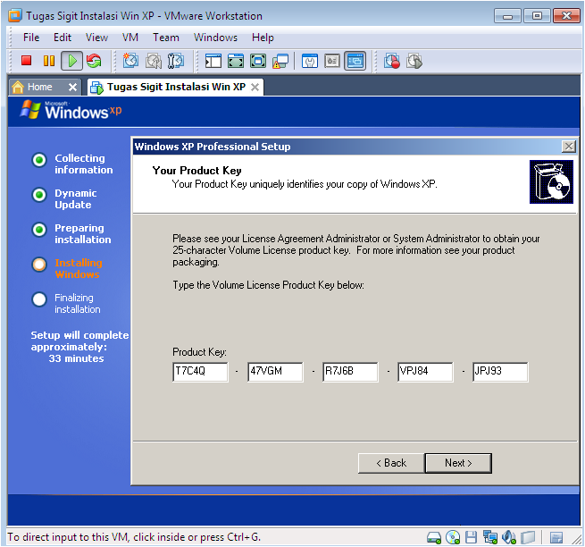Close the Windows XP Professional Setup dialog

coord(568,147)
